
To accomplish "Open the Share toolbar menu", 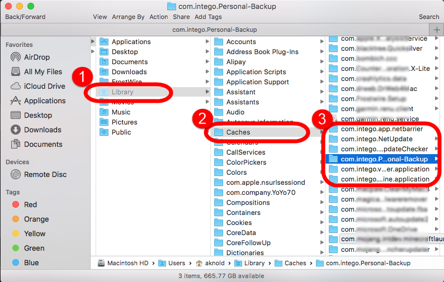I will (181, 17).
